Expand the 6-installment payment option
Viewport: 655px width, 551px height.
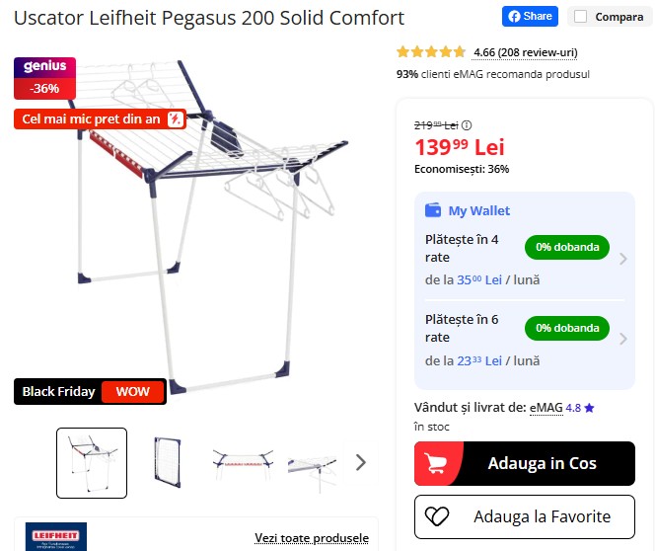[x=622, y=339]
